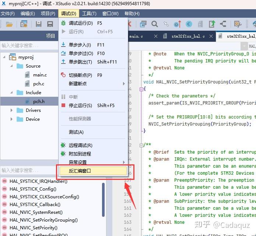Image resolution: width=256 pixels, height=236 pixels.
Task: Click the open folder toolbar icon
Action: [x=9, y=24]
